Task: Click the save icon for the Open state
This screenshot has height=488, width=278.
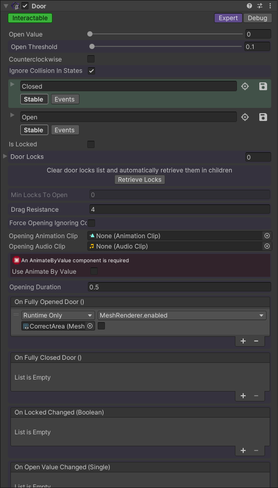Action: [263, 117]
